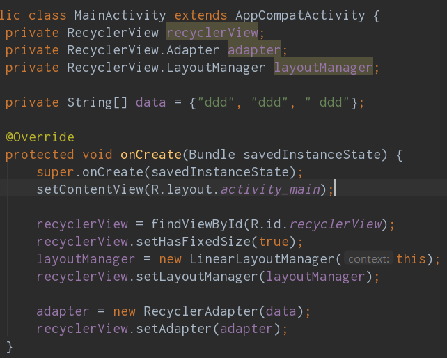447x358 pixels.
Task: Click the first "ddd" string literal
Action: click(216, 102)
